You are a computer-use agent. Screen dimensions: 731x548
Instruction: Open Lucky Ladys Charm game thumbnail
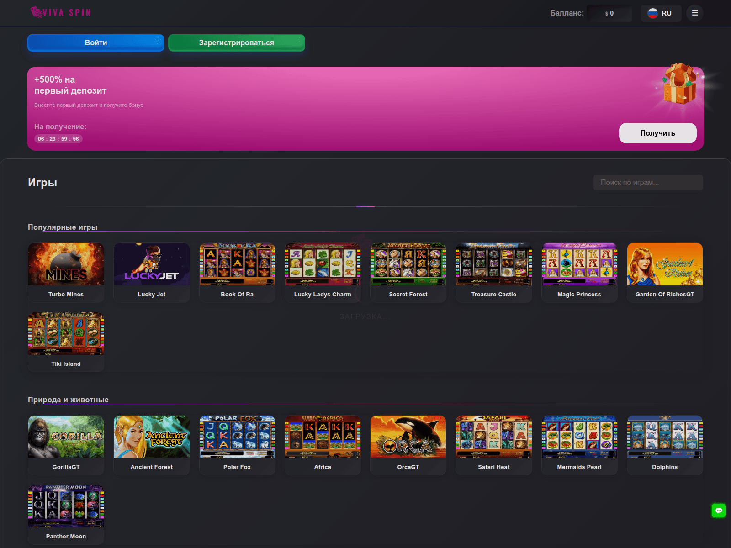[323, 264]
